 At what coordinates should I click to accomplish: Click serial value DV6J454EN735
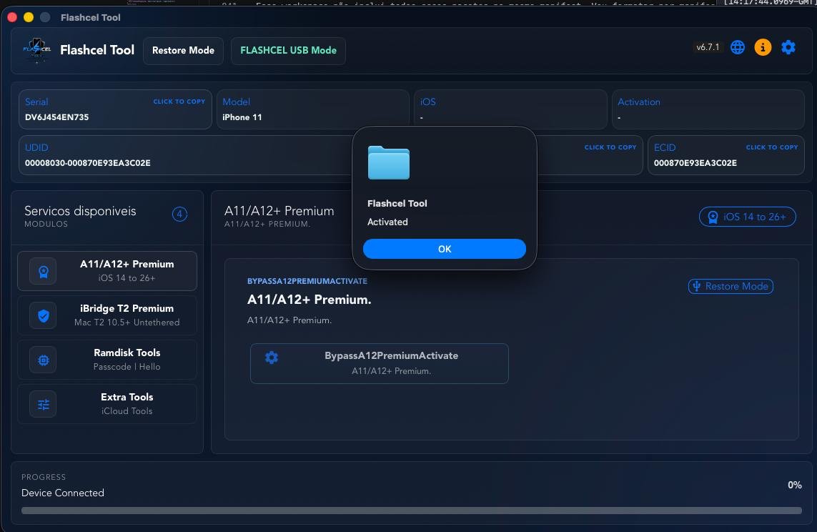[56, 117]
